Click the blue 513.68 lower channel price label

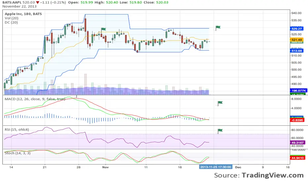click(297, 51)
